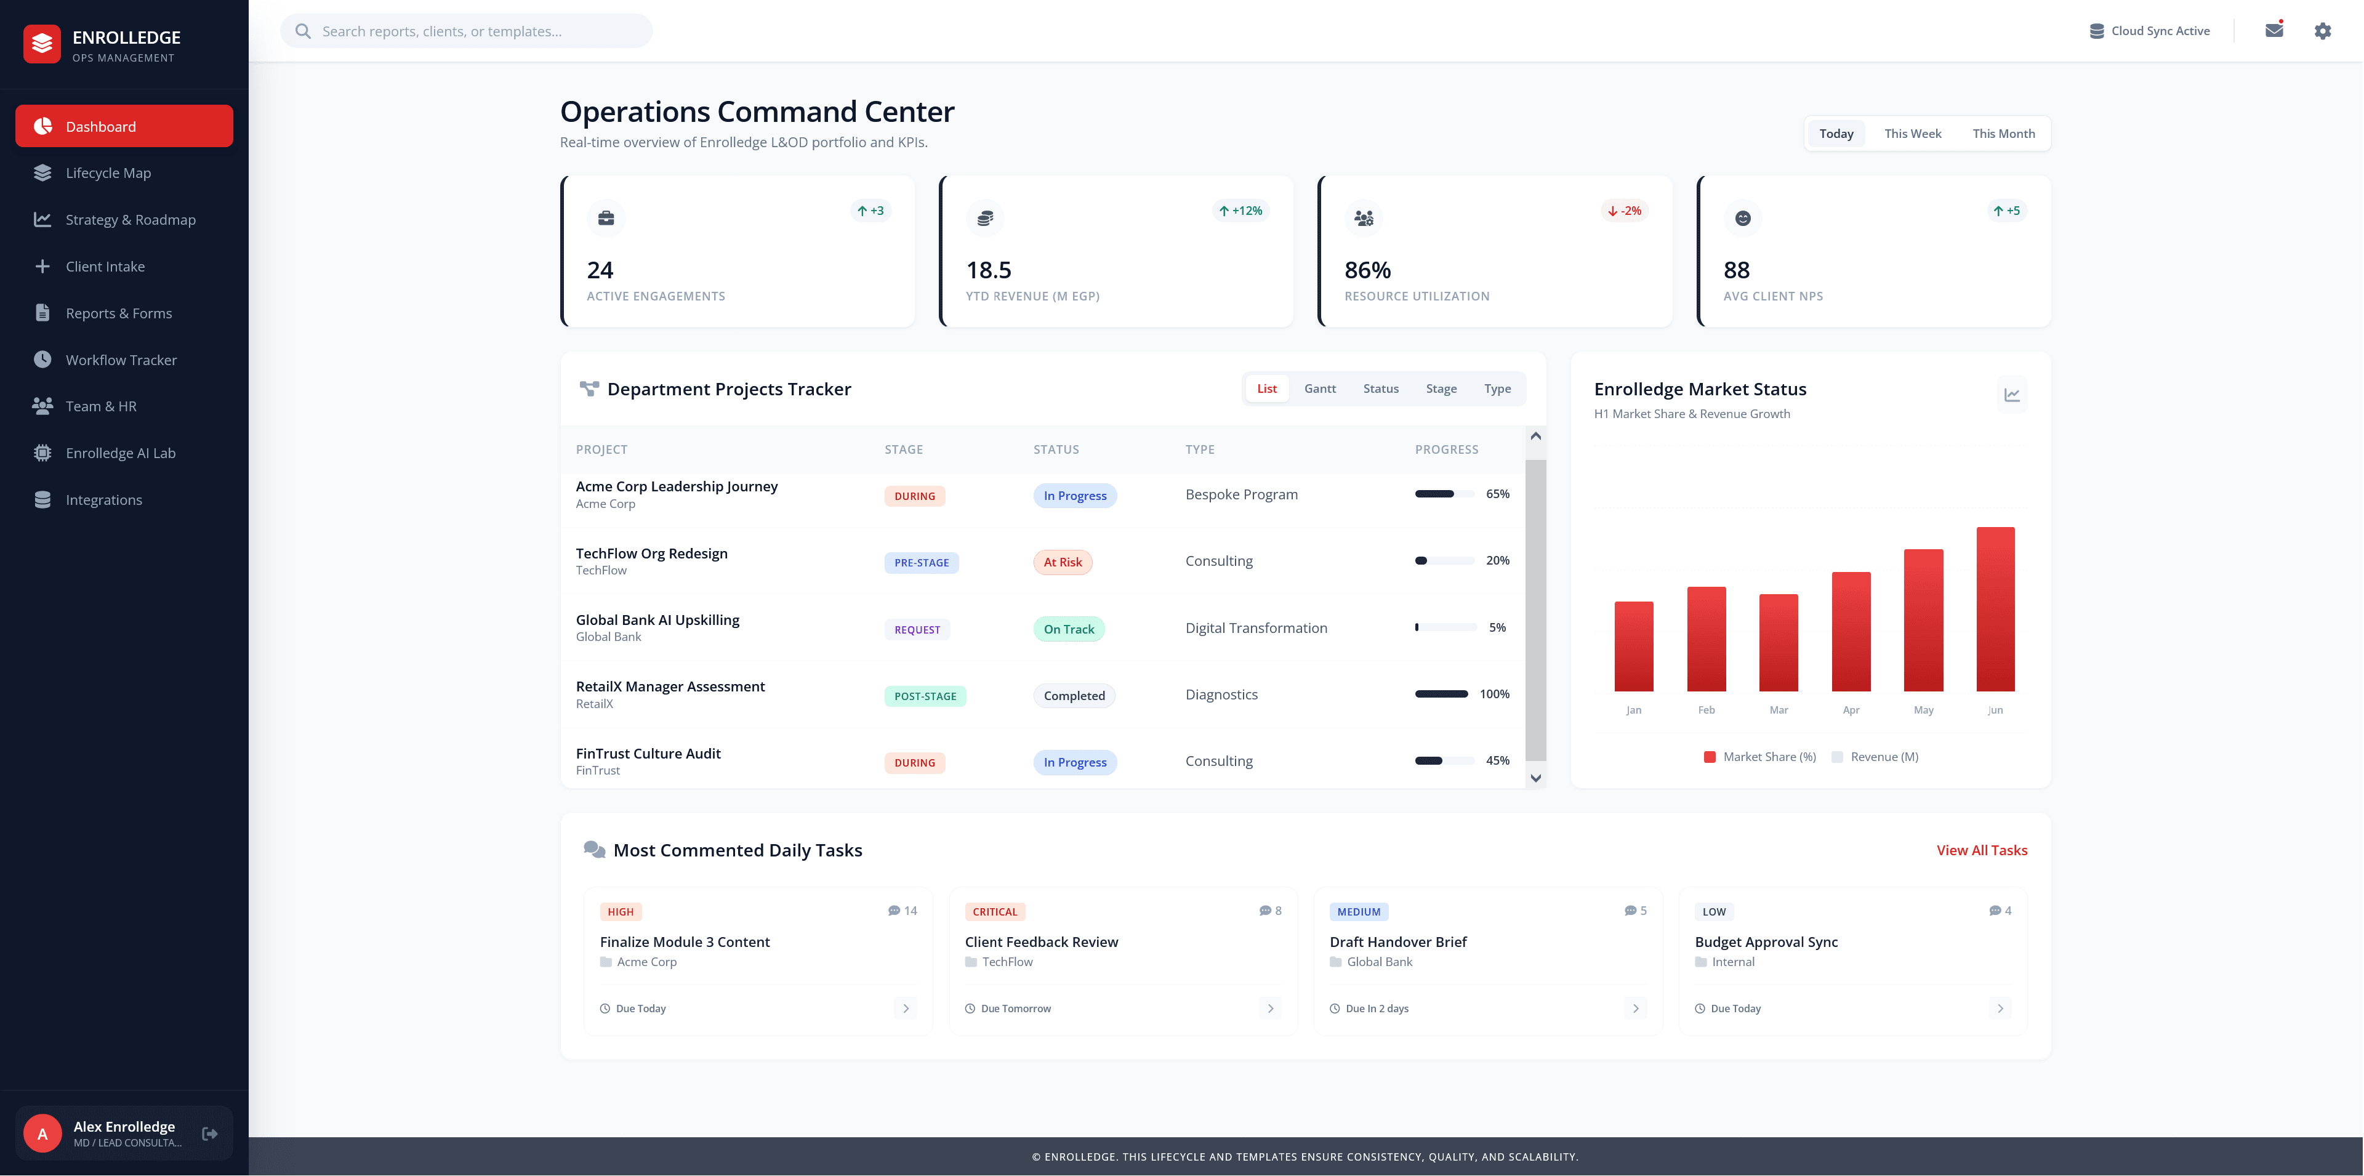The height and width of the screenshot is (1176, 2364).
Task: Open Workflow Tracker in sidebar
Action: point(121,360)
